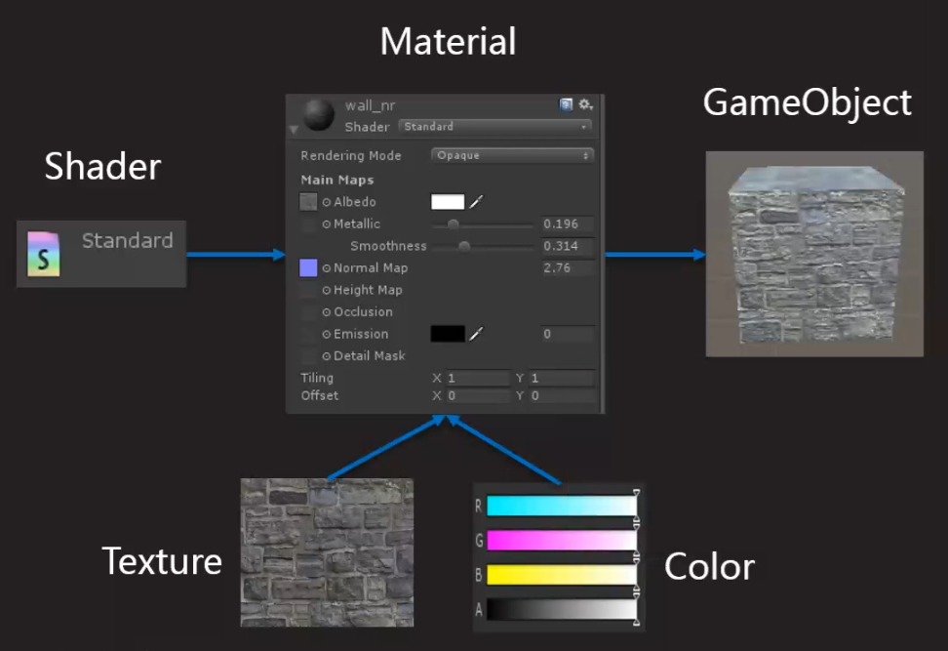The image size is (948, 651).
Task: Pick Albedo color with the eyedropper
Action: pos(476,201)
